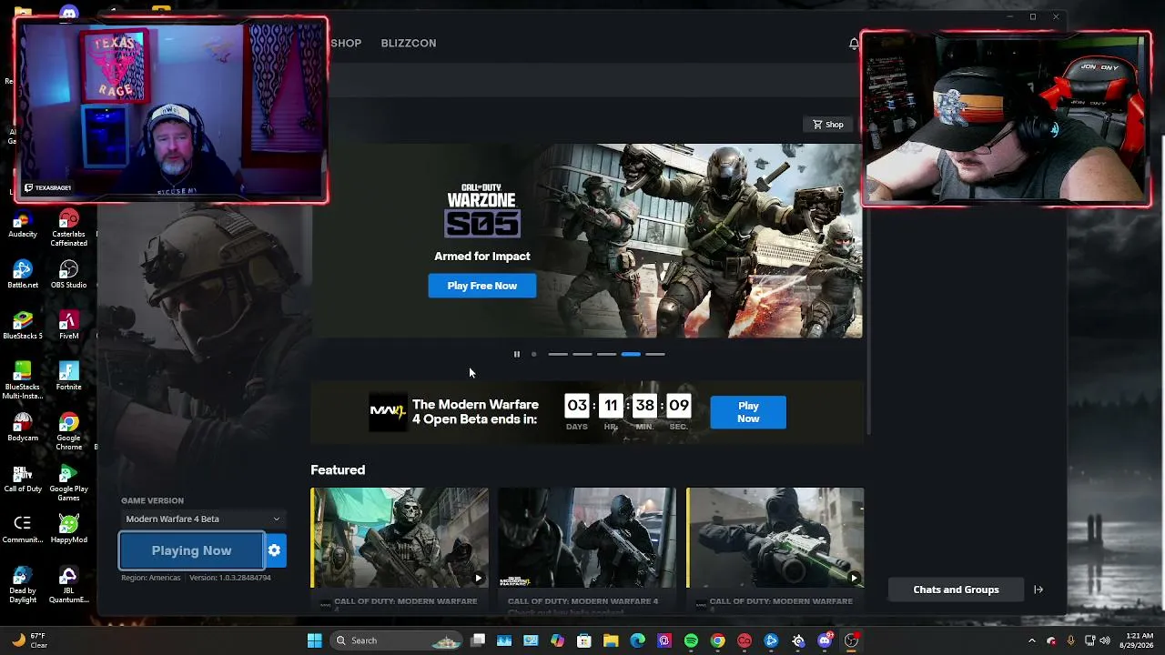
Task: Open the Game Version dropdown
Action: click(203, 519)
